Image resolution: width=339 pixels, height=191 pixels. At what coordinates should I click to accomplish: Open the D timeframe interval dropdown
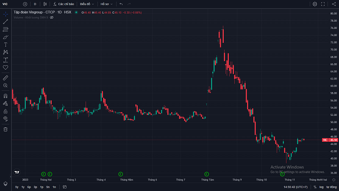pyautogui.click(x=35, y=4)
